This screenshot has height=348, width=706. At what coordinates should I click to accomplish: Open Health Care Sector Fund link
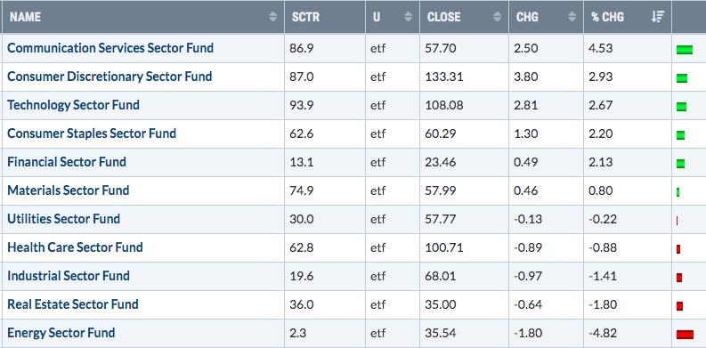click(75, 247)
